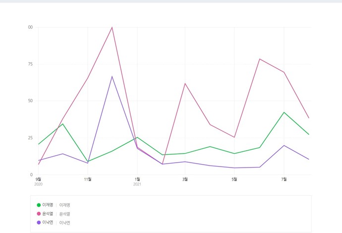
Task: Toggle the 이재명 series legend label
Action: point(48,205)
